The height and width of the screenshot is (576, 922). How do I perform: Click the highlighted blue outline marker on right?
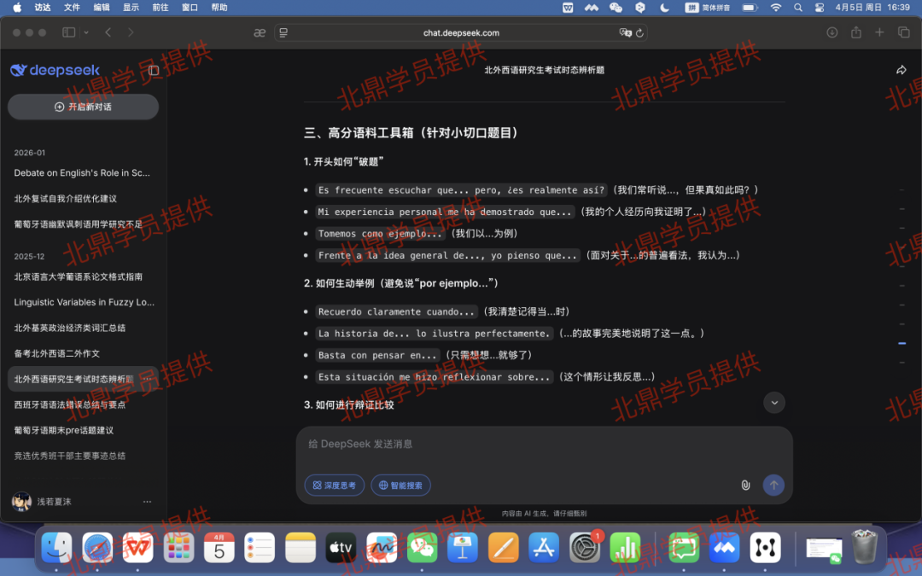(902, 343)
